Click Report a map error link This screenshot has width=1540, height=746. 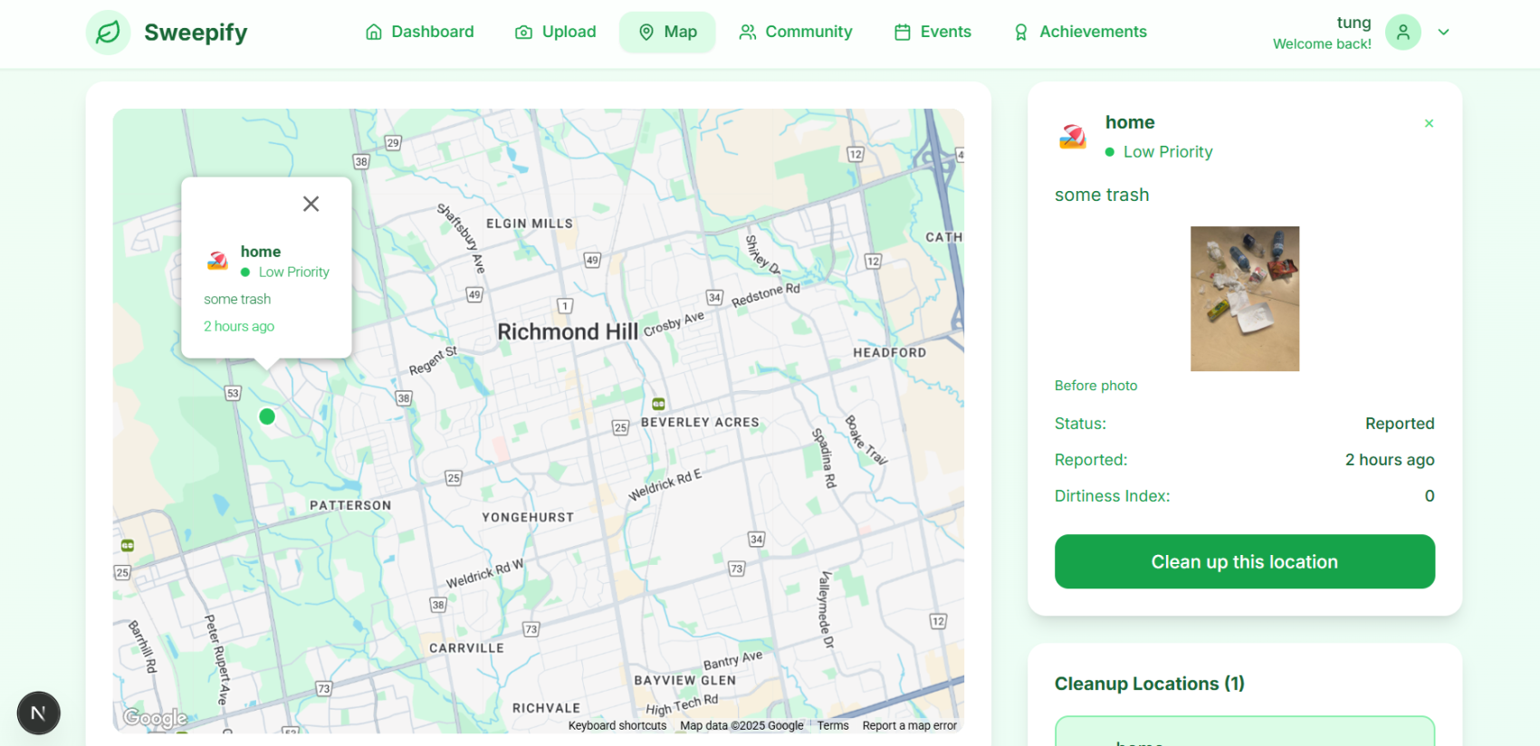click(x=909, y=726)
